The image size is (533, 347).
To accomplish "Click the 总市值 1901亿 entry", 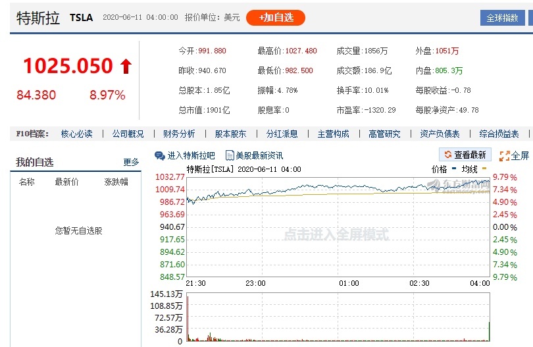I will [204, 110].
